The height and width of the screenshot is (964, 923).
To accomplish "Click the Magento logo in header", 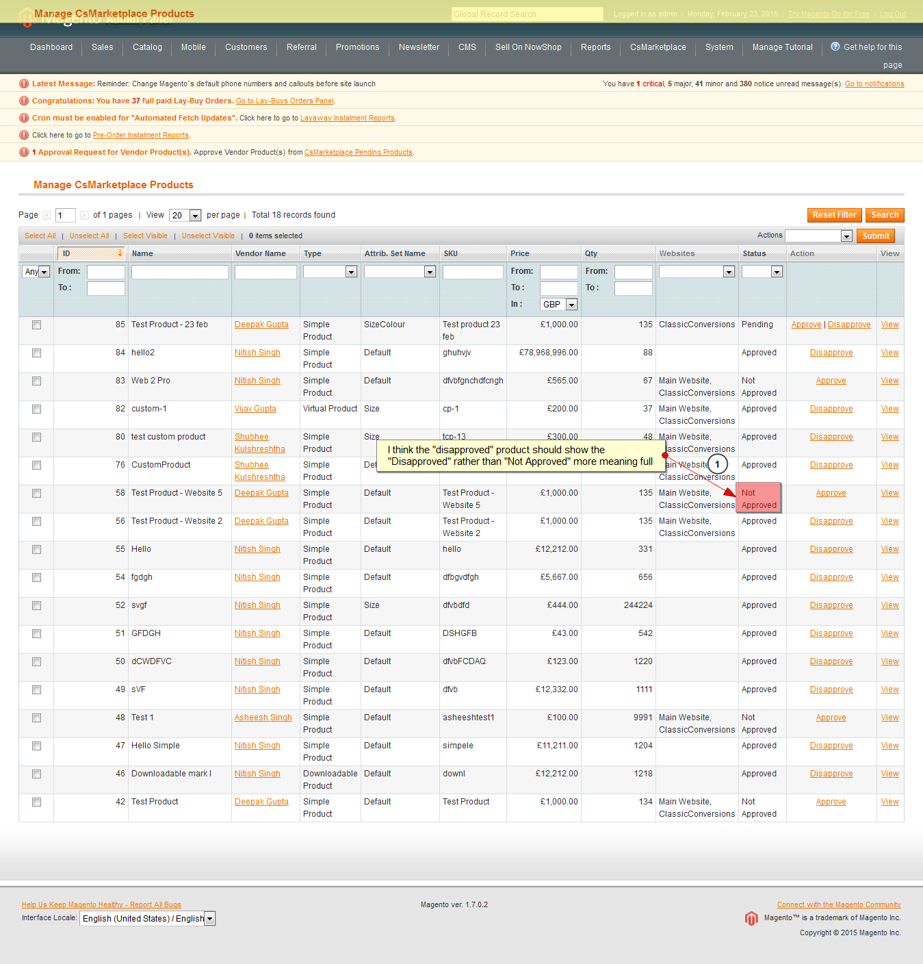I will pyautogui.click(x=27, y=17).
